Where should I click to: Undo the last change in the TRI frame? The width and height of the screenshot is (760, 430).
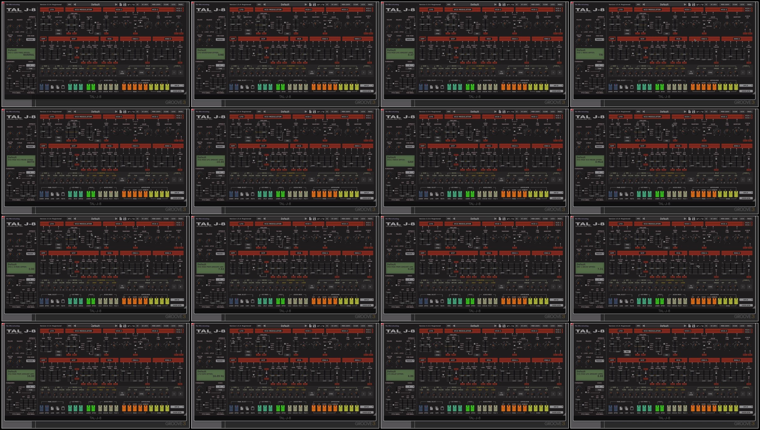(698, 5)
